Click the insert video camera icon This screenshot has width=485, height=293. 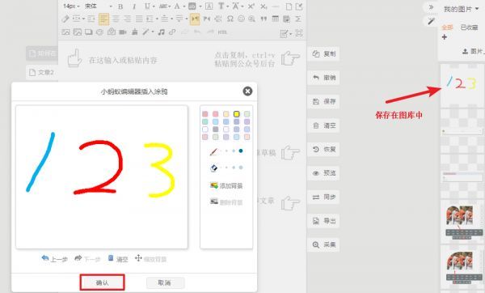click(123, 32)
